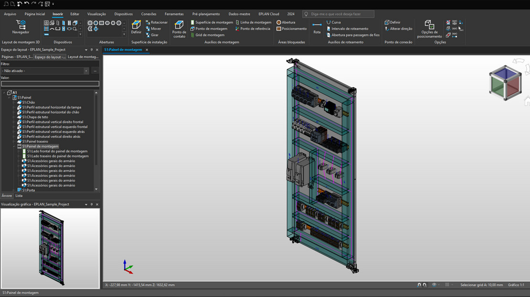This screenshot has width=530, height=297.
Task: Toggle the eye visibility icon in status bar
Action: click(x=434, y=285)
